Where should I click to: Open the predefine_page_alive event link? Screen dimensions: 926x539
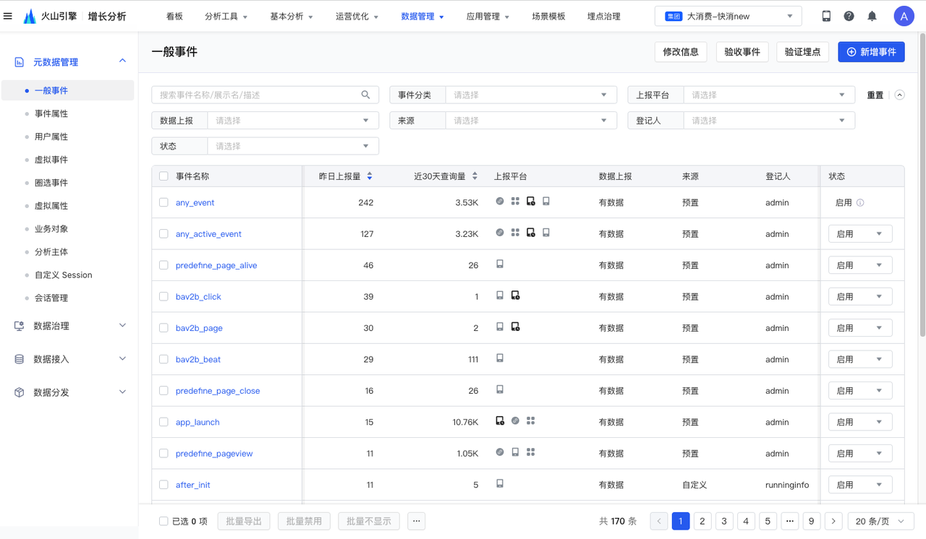point(216,266)
